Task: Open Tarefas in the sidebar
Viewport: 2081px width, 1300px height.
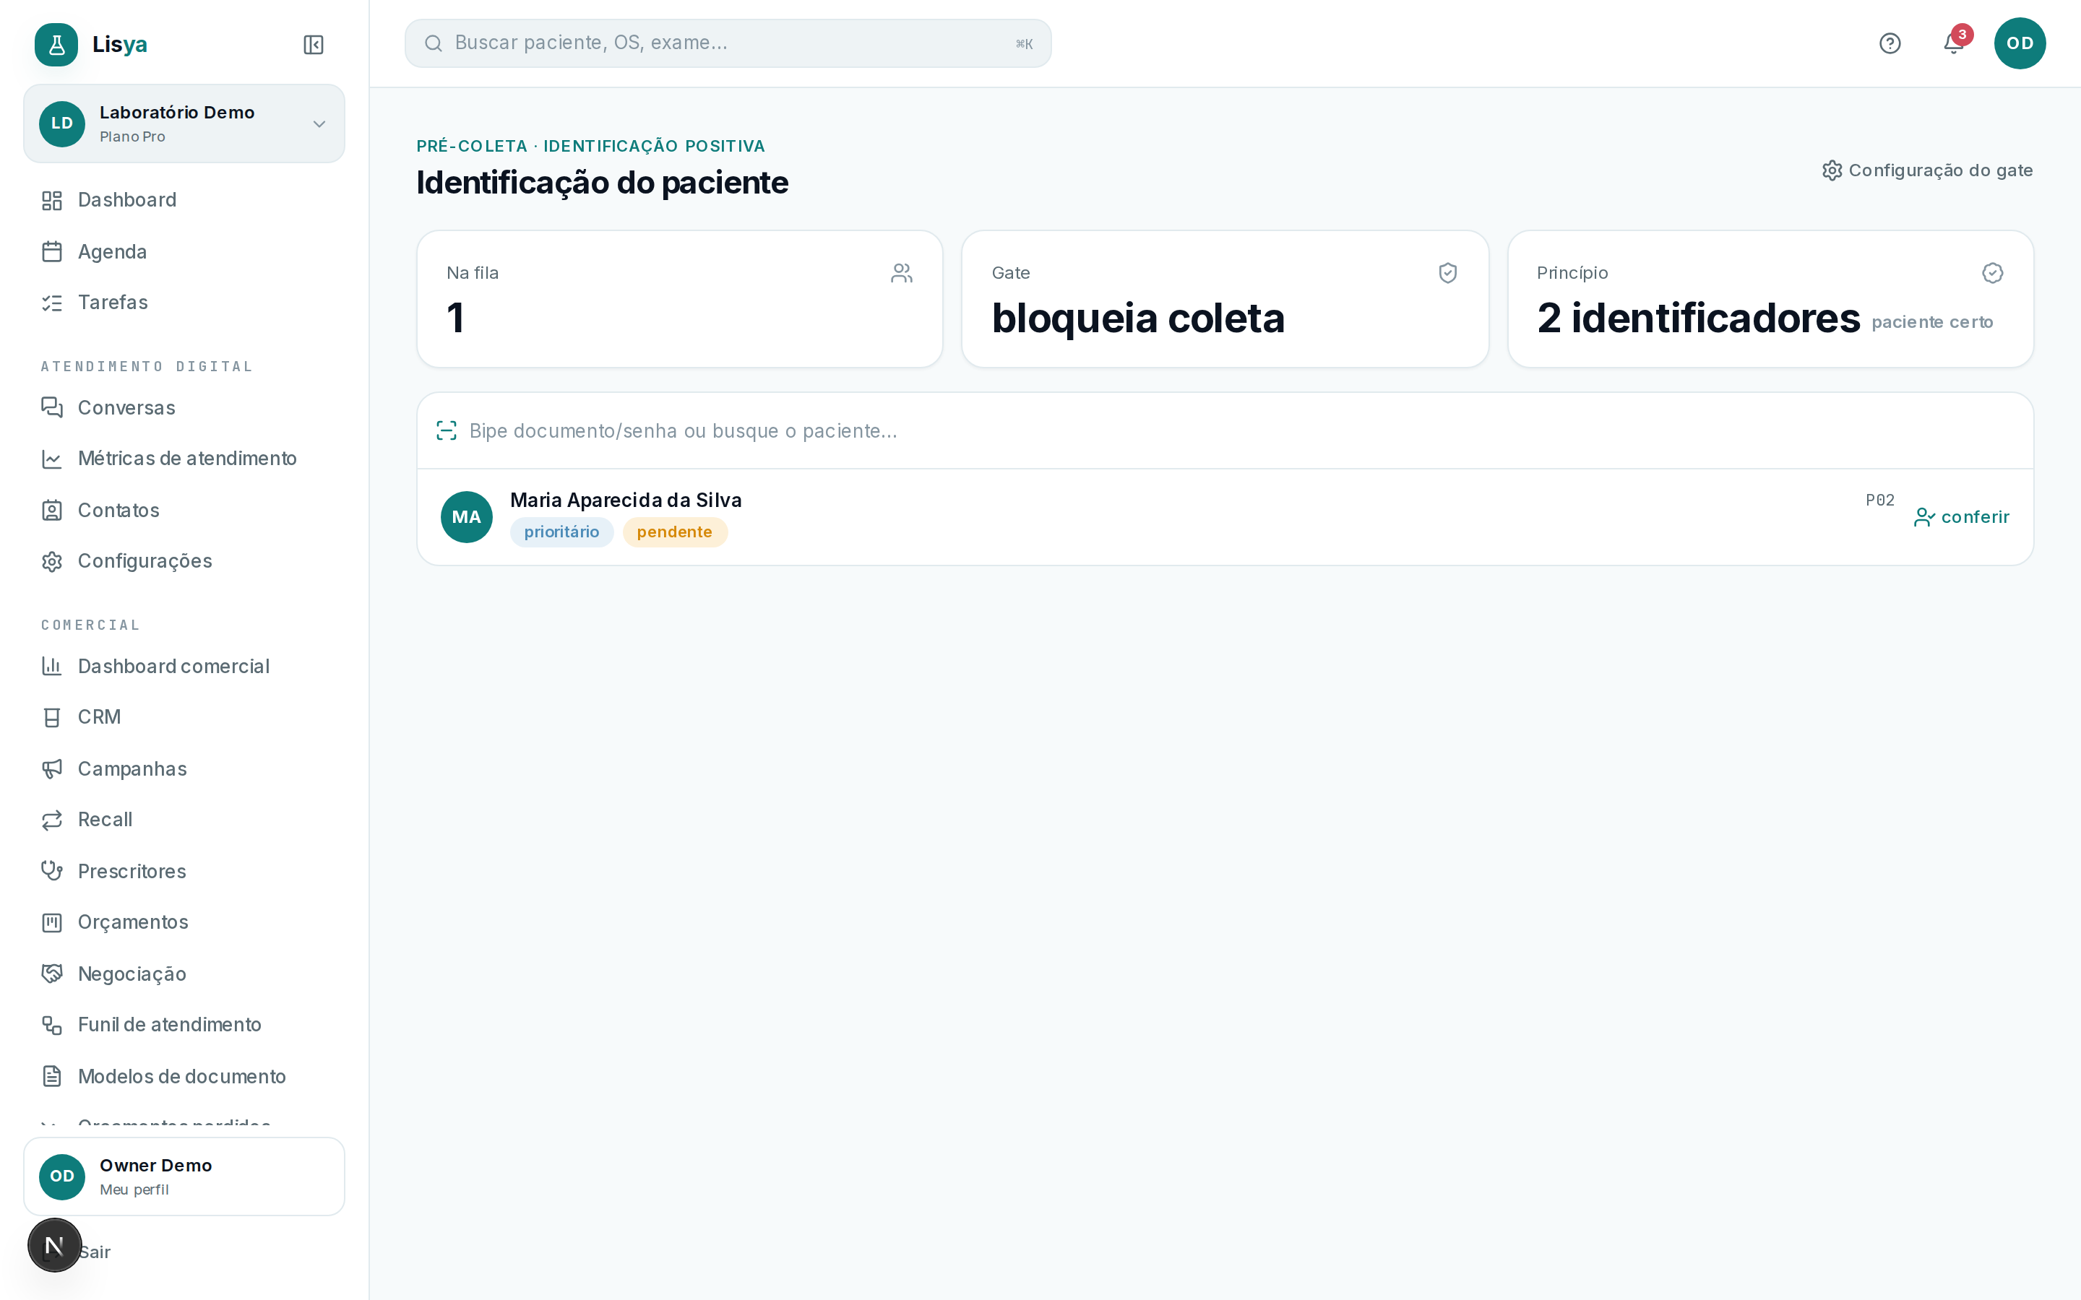Action: [184, 303]
